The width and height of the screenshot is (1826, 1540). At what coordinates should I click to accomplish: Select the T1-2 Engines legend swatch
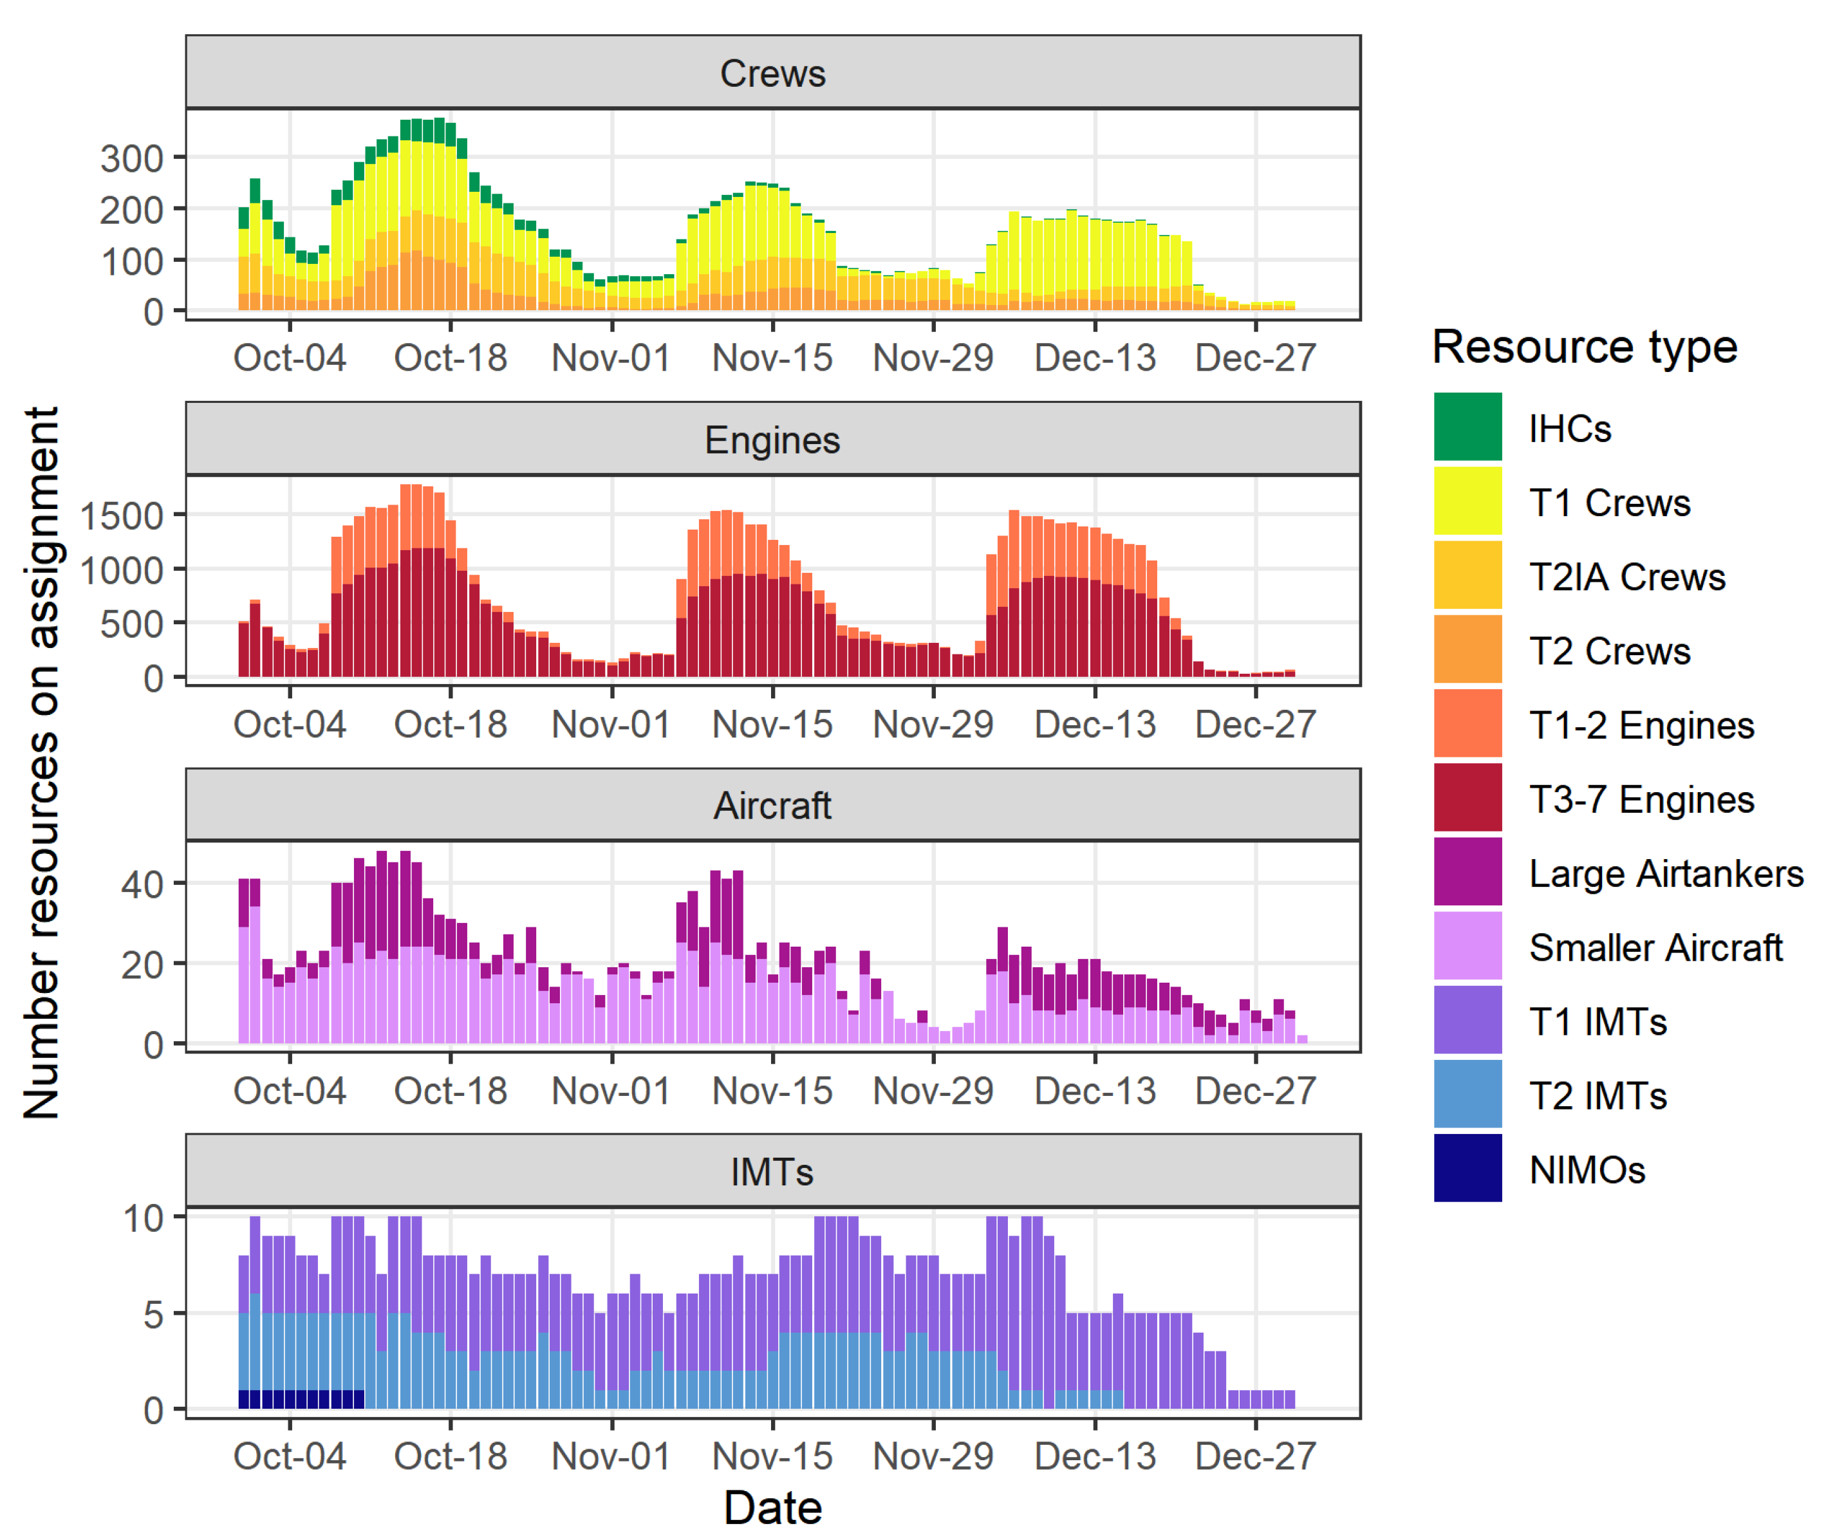tap(1467, 724)
